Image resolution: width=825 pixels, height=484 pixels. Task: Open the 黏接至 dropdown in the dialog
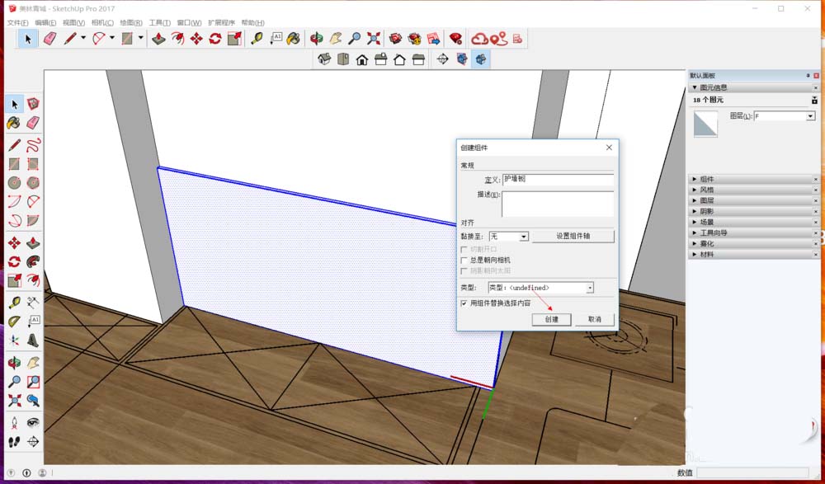[x=523, y=236]
